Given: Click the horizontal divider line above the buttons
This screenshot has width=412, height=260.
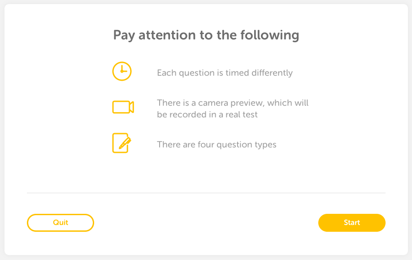Looking at the screenshot, I should point(206,193).
